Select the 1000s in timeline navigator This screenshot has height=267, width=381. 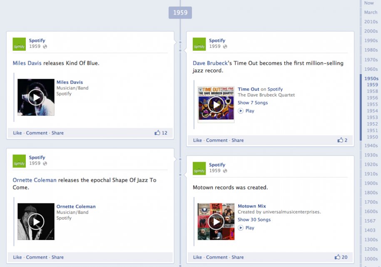[371, 259]
